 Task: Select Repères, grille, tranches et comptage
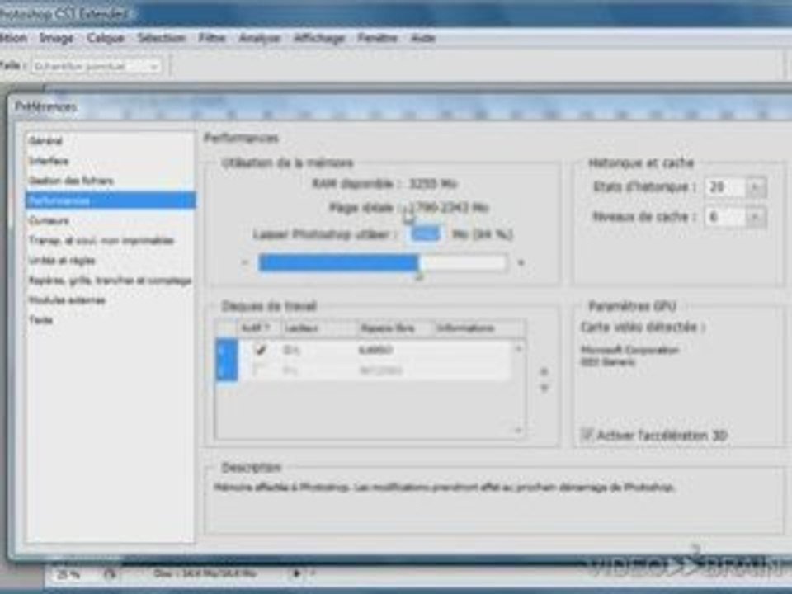click(x=110, y=280)
